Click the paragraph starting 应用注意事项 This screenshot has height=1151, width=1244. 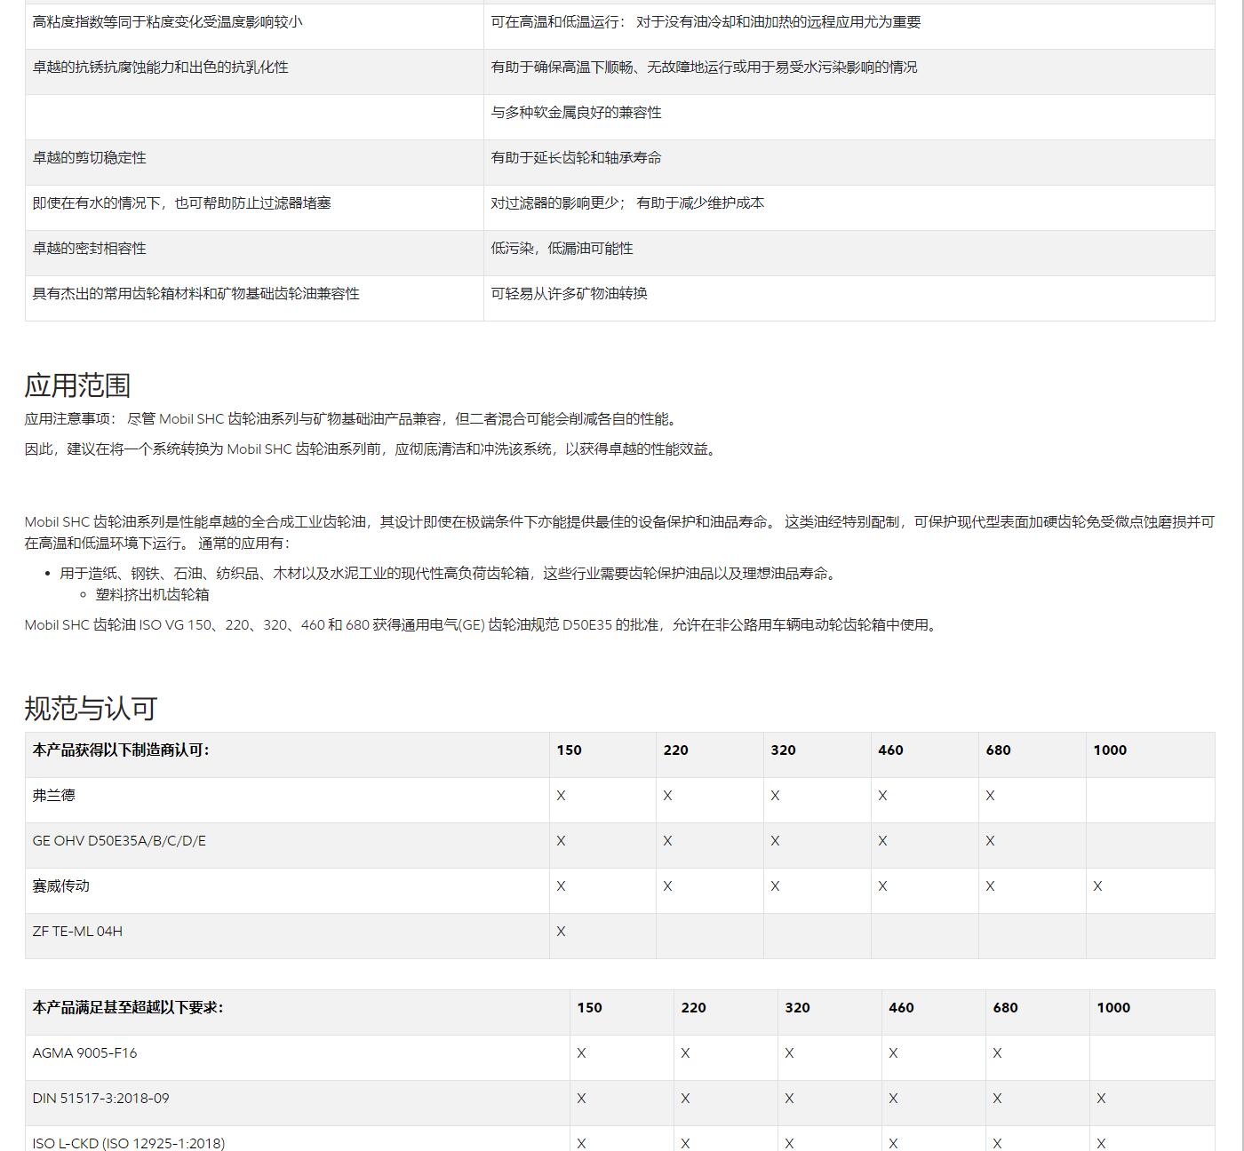tap(353, 419)
